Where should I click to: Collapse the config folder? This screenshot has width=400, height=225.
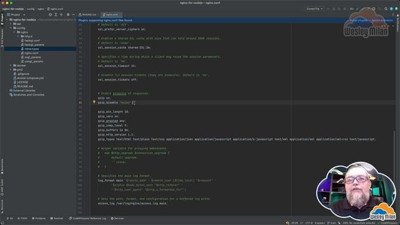coord(11,28)
